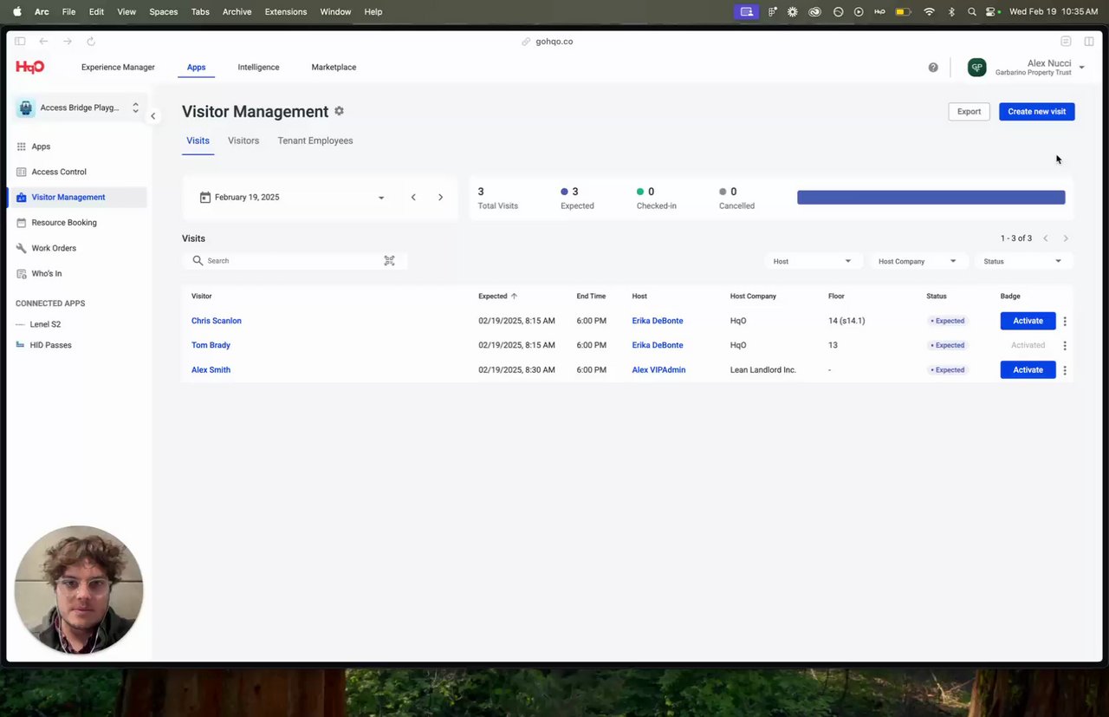Open macOS Control Center icon
This screenshot has width=1109, height=717.
(991, 12)
